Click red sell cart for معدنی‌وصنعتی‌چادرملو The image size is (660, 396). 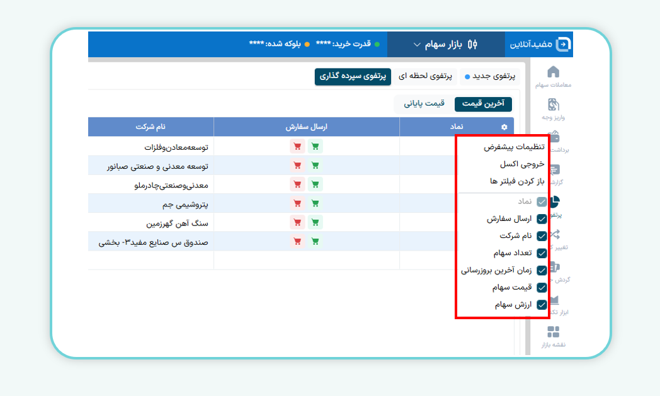297,184
